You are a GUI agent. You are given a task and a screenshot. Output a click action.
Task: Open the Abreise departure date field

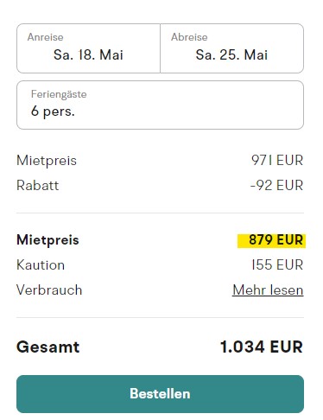[232, 48]
